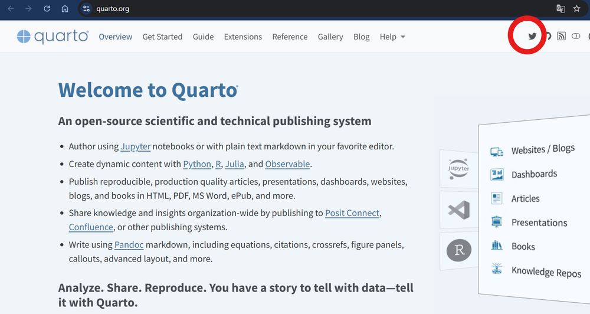Go forward in browser history
The height and width of the screenshot is (314, 590).
click(x=28, y=8)
